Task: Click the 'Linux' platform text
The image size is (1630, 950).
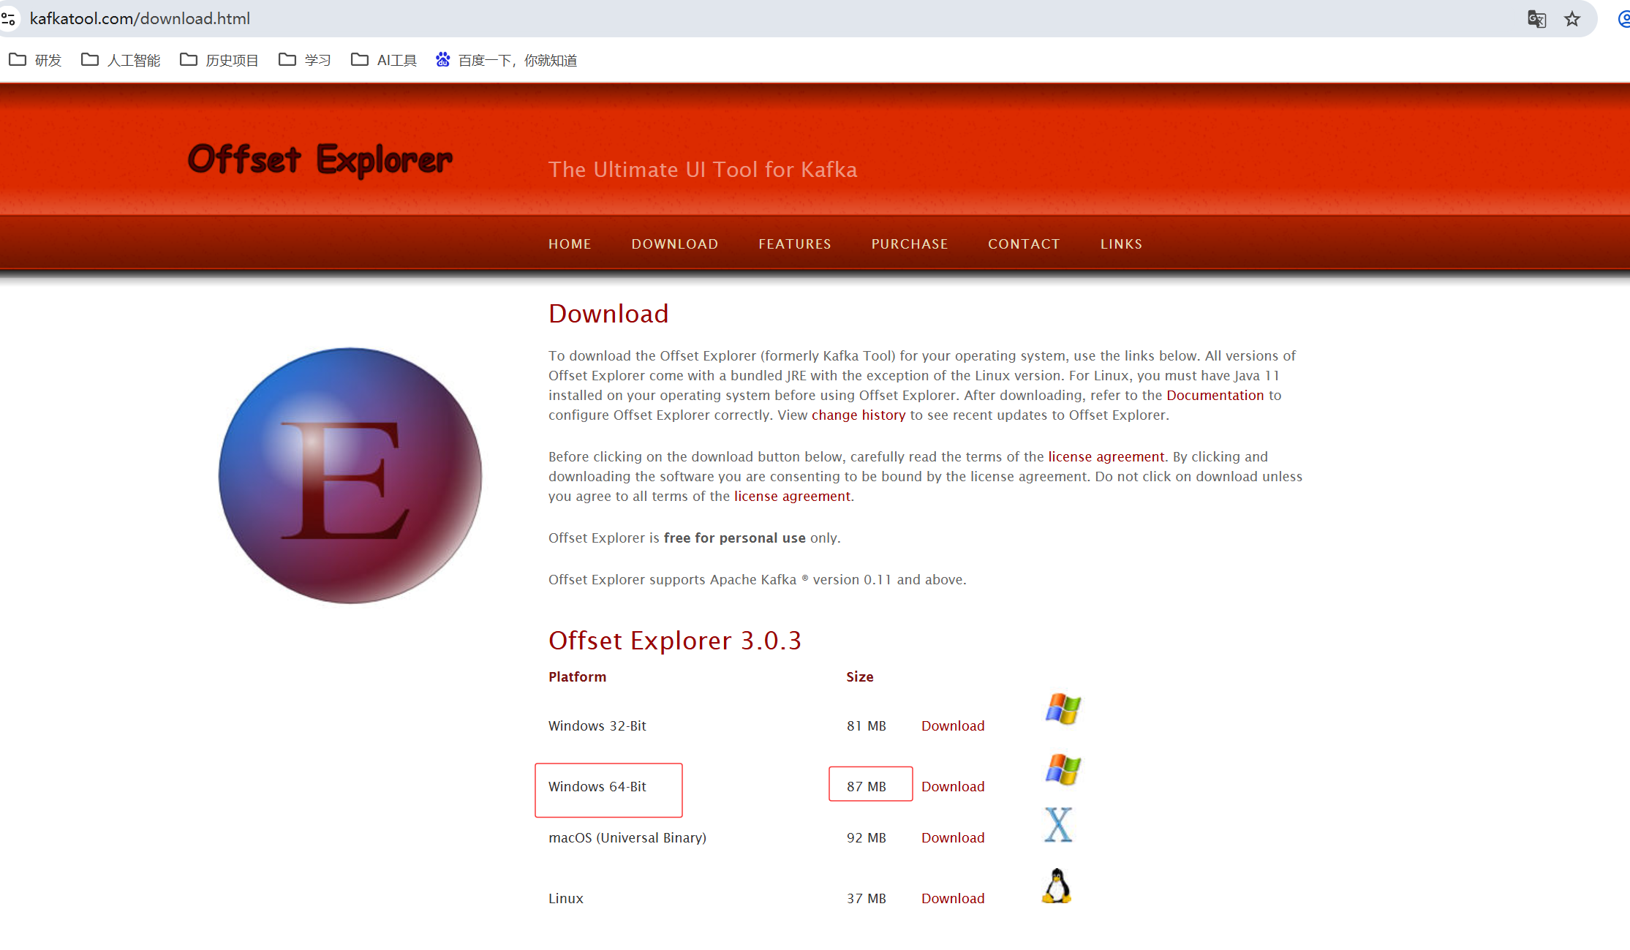Action: pos(566,899)
